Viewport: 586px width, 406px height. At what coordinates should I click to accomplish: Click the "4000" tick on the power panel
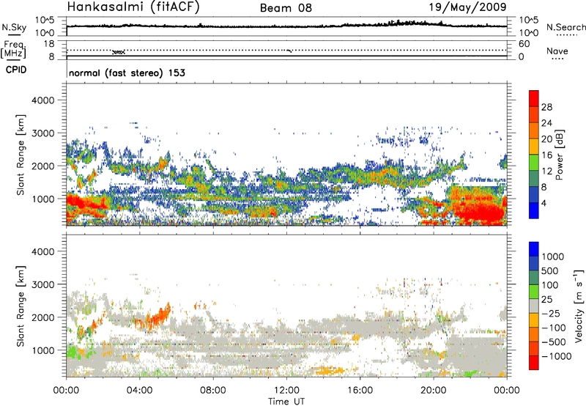point(43,100)
